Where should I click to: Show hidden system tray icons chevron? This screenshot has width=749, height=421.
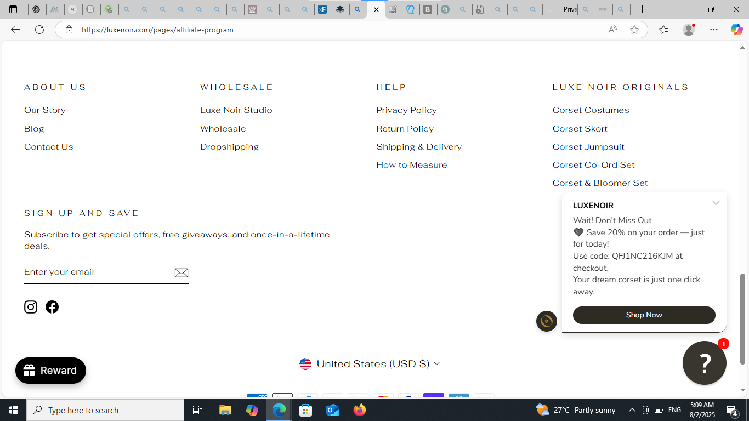pos(632,410)
